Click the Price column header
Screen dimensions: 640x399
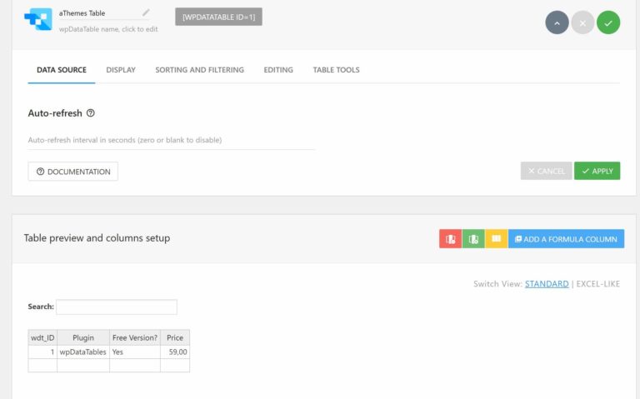[175, 337]
